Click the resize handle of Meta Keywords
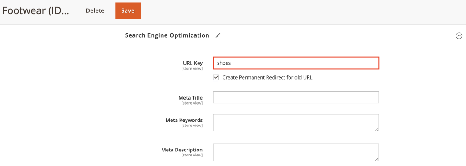The width and height of the screenshot is (466, 166). (377, 129)
